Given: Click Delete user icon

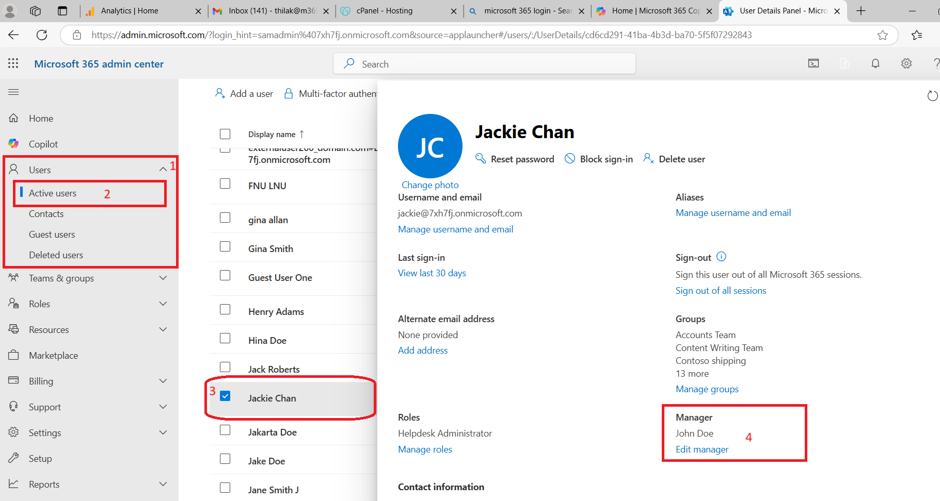Looking at the screenshot, I should [x=648, y=158].
